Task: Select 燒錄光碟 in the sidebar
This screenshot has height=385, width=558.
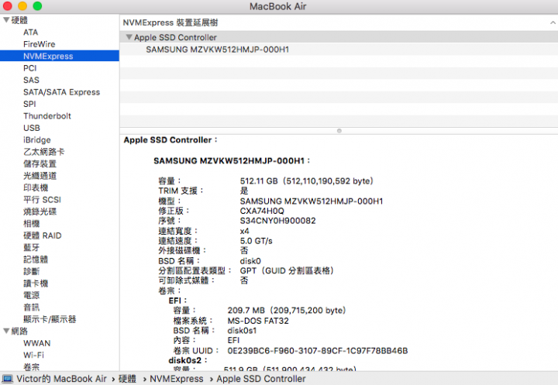Action: (x=40, y=211)
